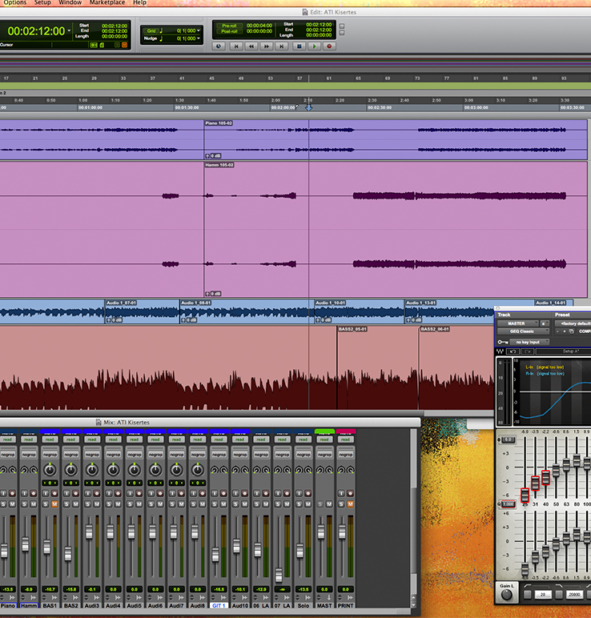The width and height of the screenshot is (591, 618).
Task: Click the Waves logo icon in GEQ plugin
Action: tap(501, 351)
